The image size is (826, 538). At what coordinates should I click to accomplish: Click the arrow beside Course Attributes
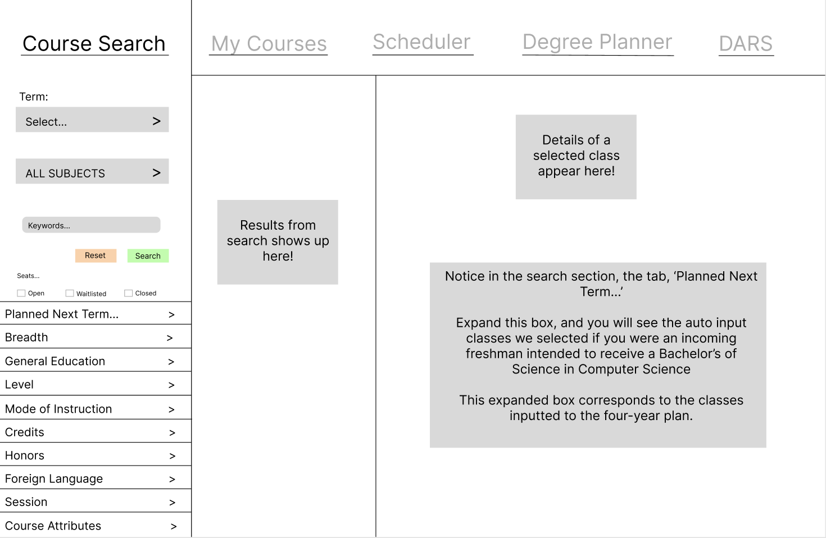click(173, 526)
